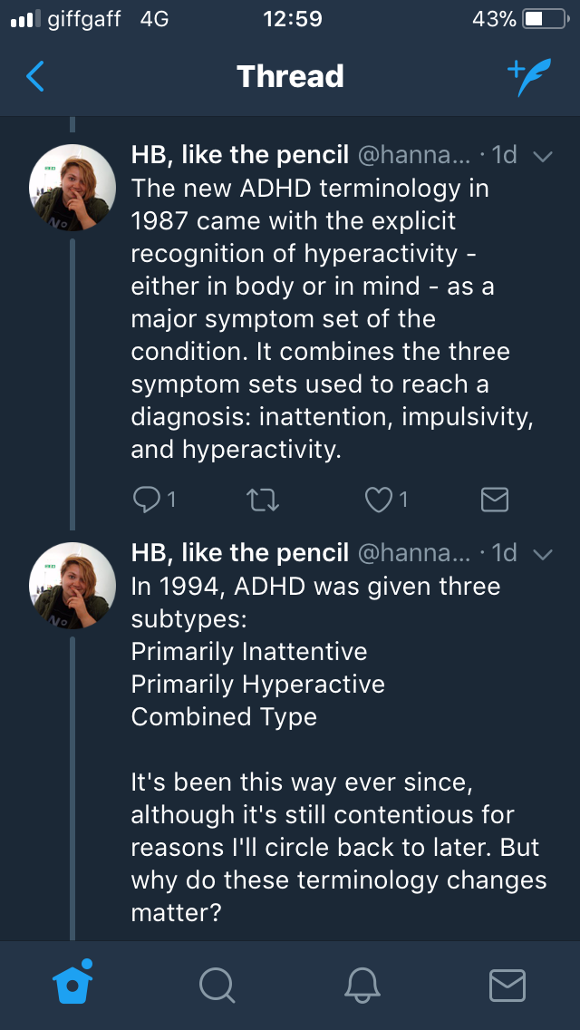Retweet the 1987 ADHD terminology tweet

coord(263,499)
